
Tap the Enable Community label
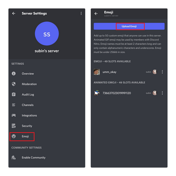pos(34,157)
